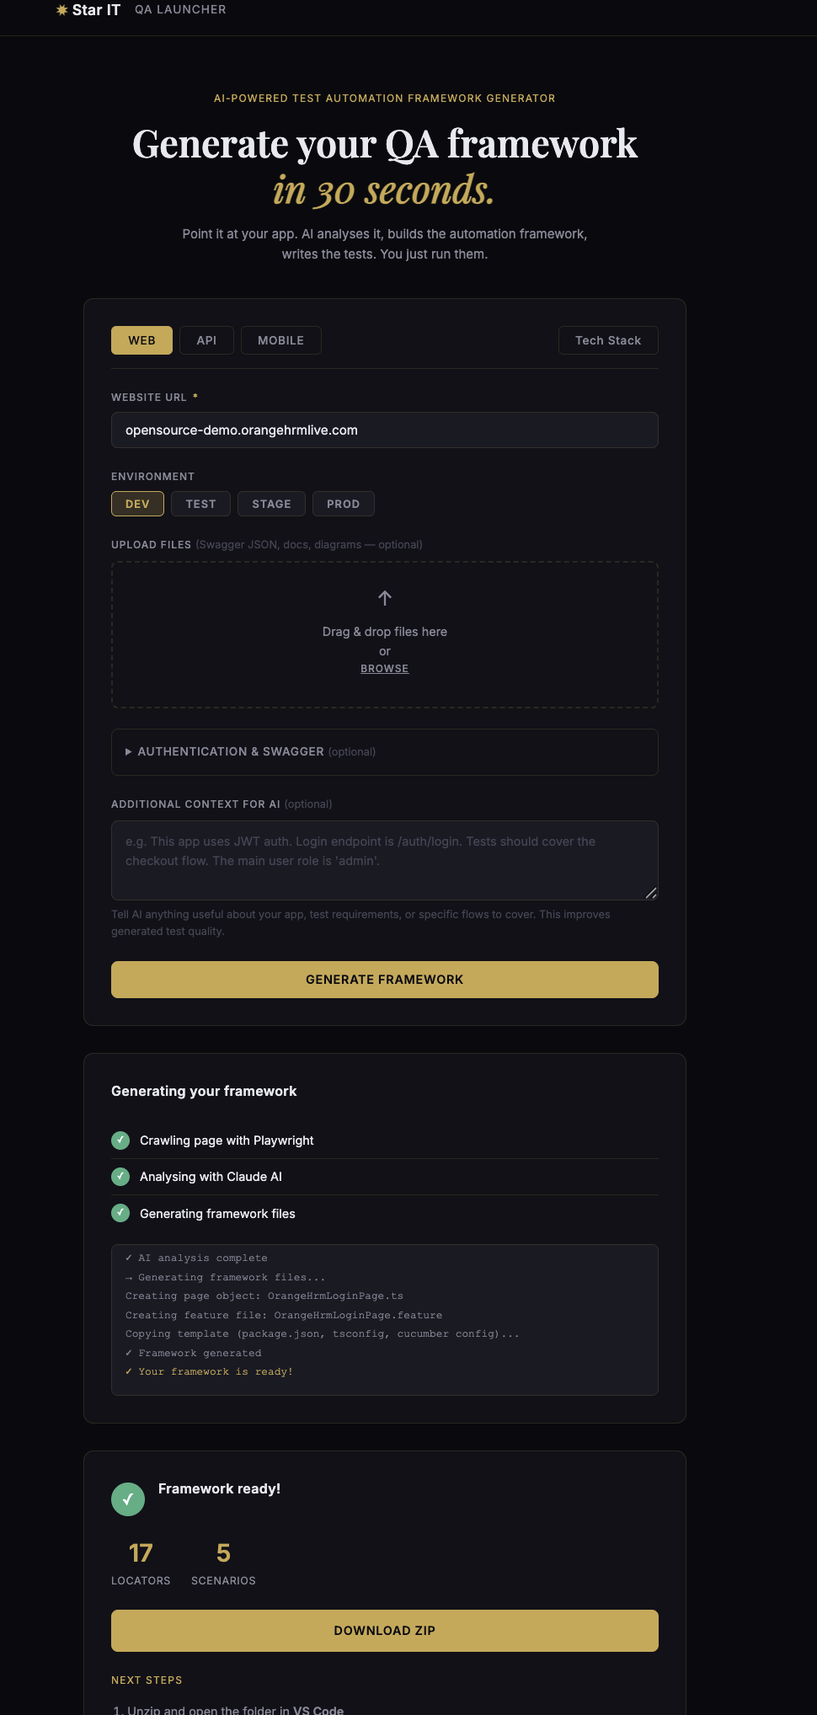Click the green check beside Generating framework files
The image size is (817, 1715).
click(120, 1213)
